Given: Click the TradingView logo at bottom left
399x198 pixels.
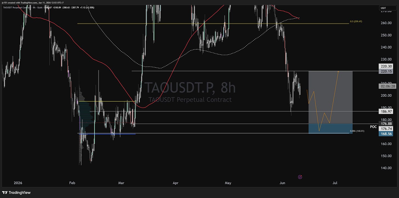Looking at the screenshot, I should tap(16, 193).
